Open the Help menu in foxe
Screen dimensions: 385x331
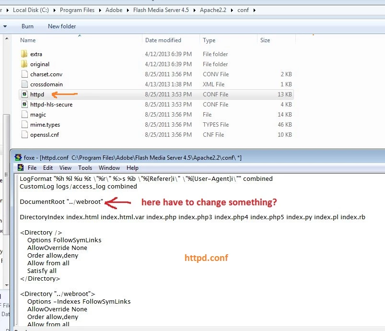pos(132,168)
